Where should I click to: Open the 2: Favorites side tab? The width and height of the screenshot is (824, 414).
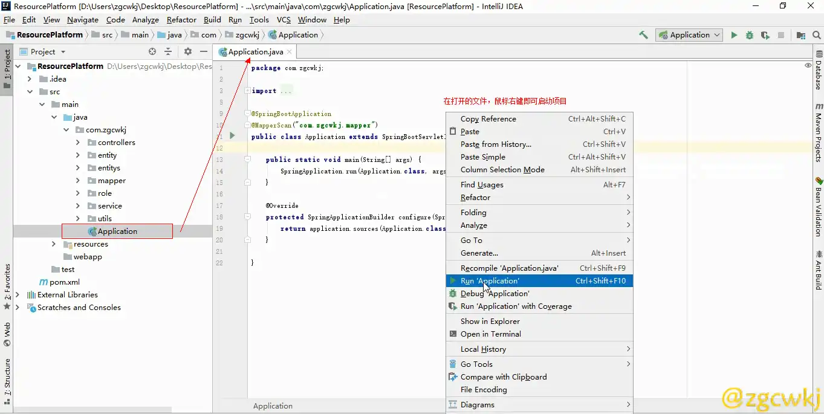tap(7, 286)
